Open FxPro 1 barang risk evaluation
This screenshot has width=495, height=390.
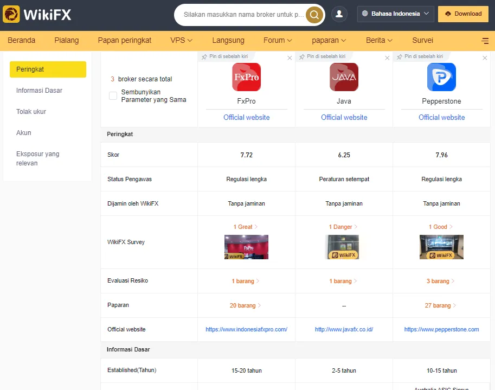click(245, 281)
